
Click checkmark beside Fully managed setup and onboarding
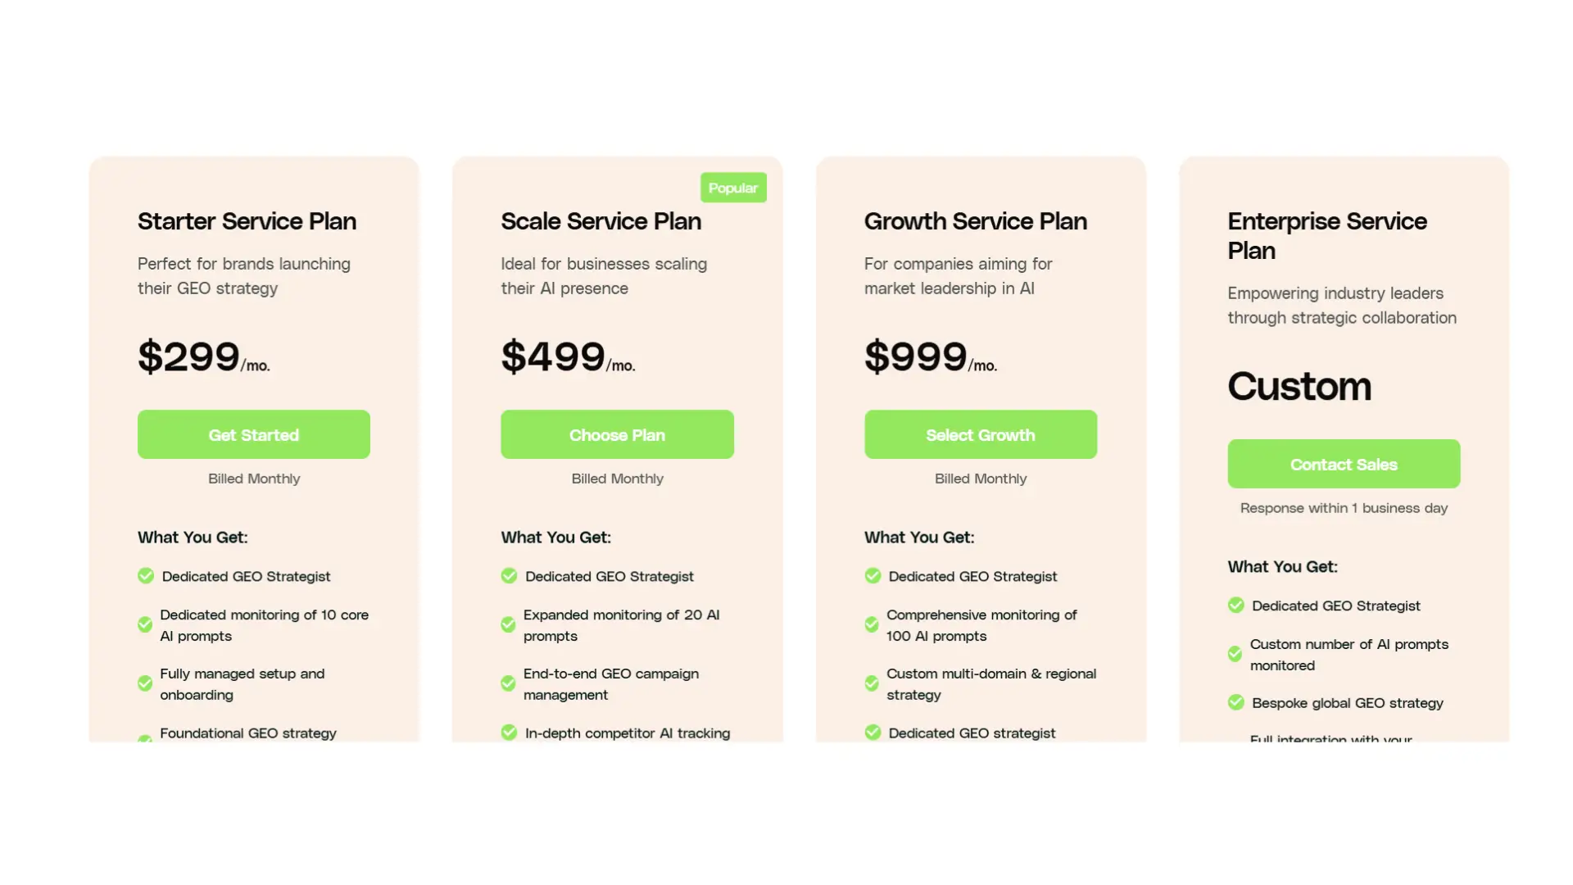pyautogui.click(x=144, y=683)
